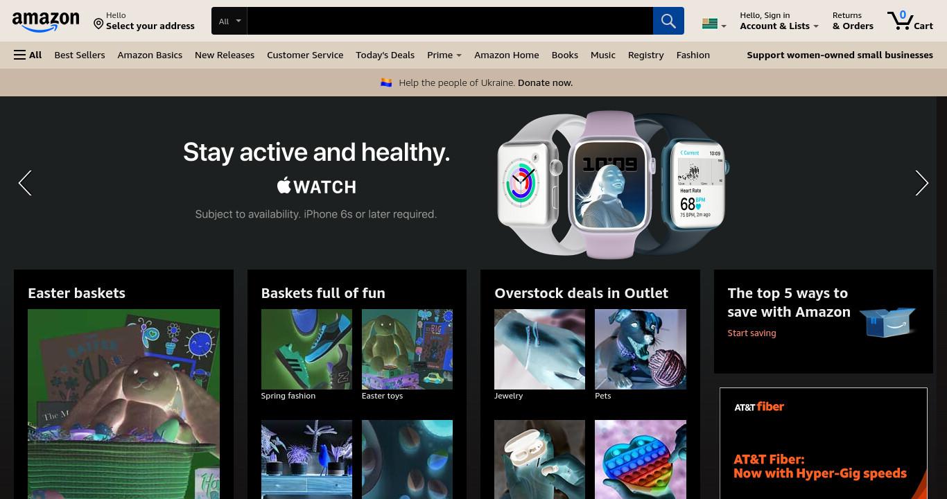The width and height of the screenshot is (947, 499).
Task: Click the AT&T Fiber advertisement
Action: tap(824, 444)
